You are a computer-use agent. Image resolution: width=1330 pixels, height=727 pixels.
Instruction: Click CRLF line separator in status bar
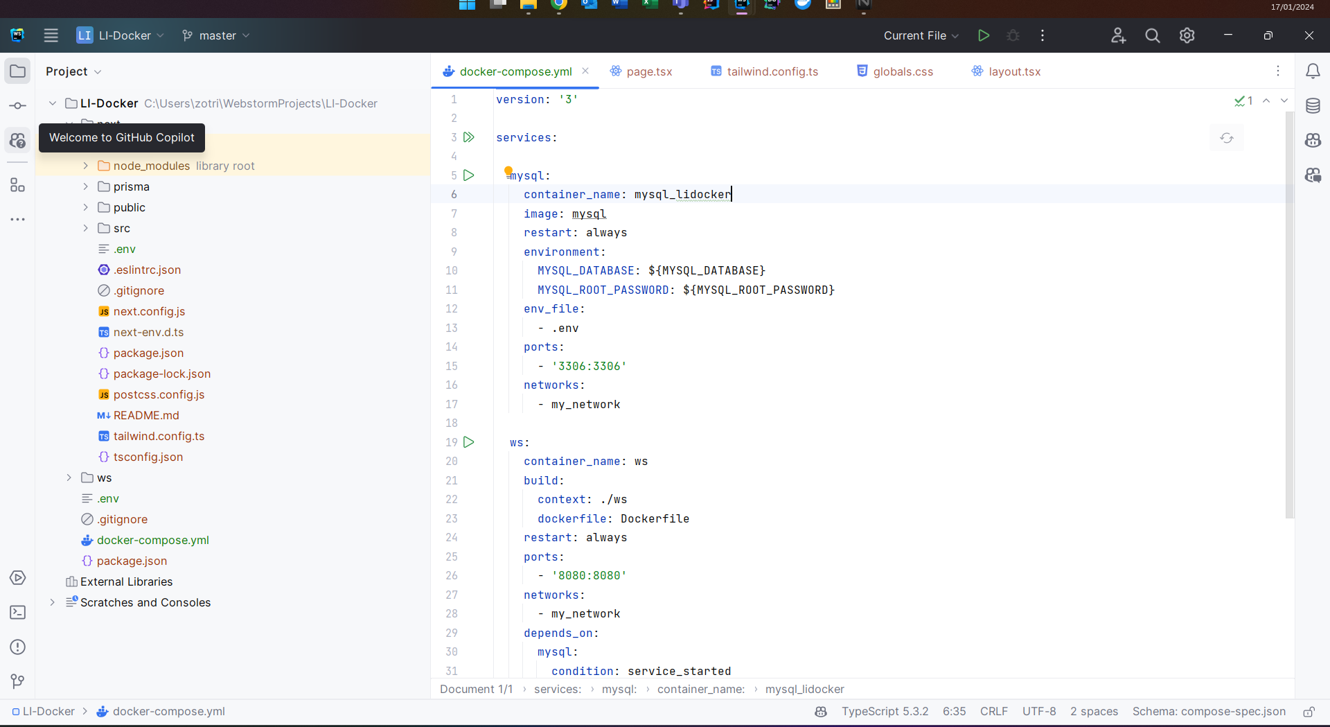click(993, 712)
